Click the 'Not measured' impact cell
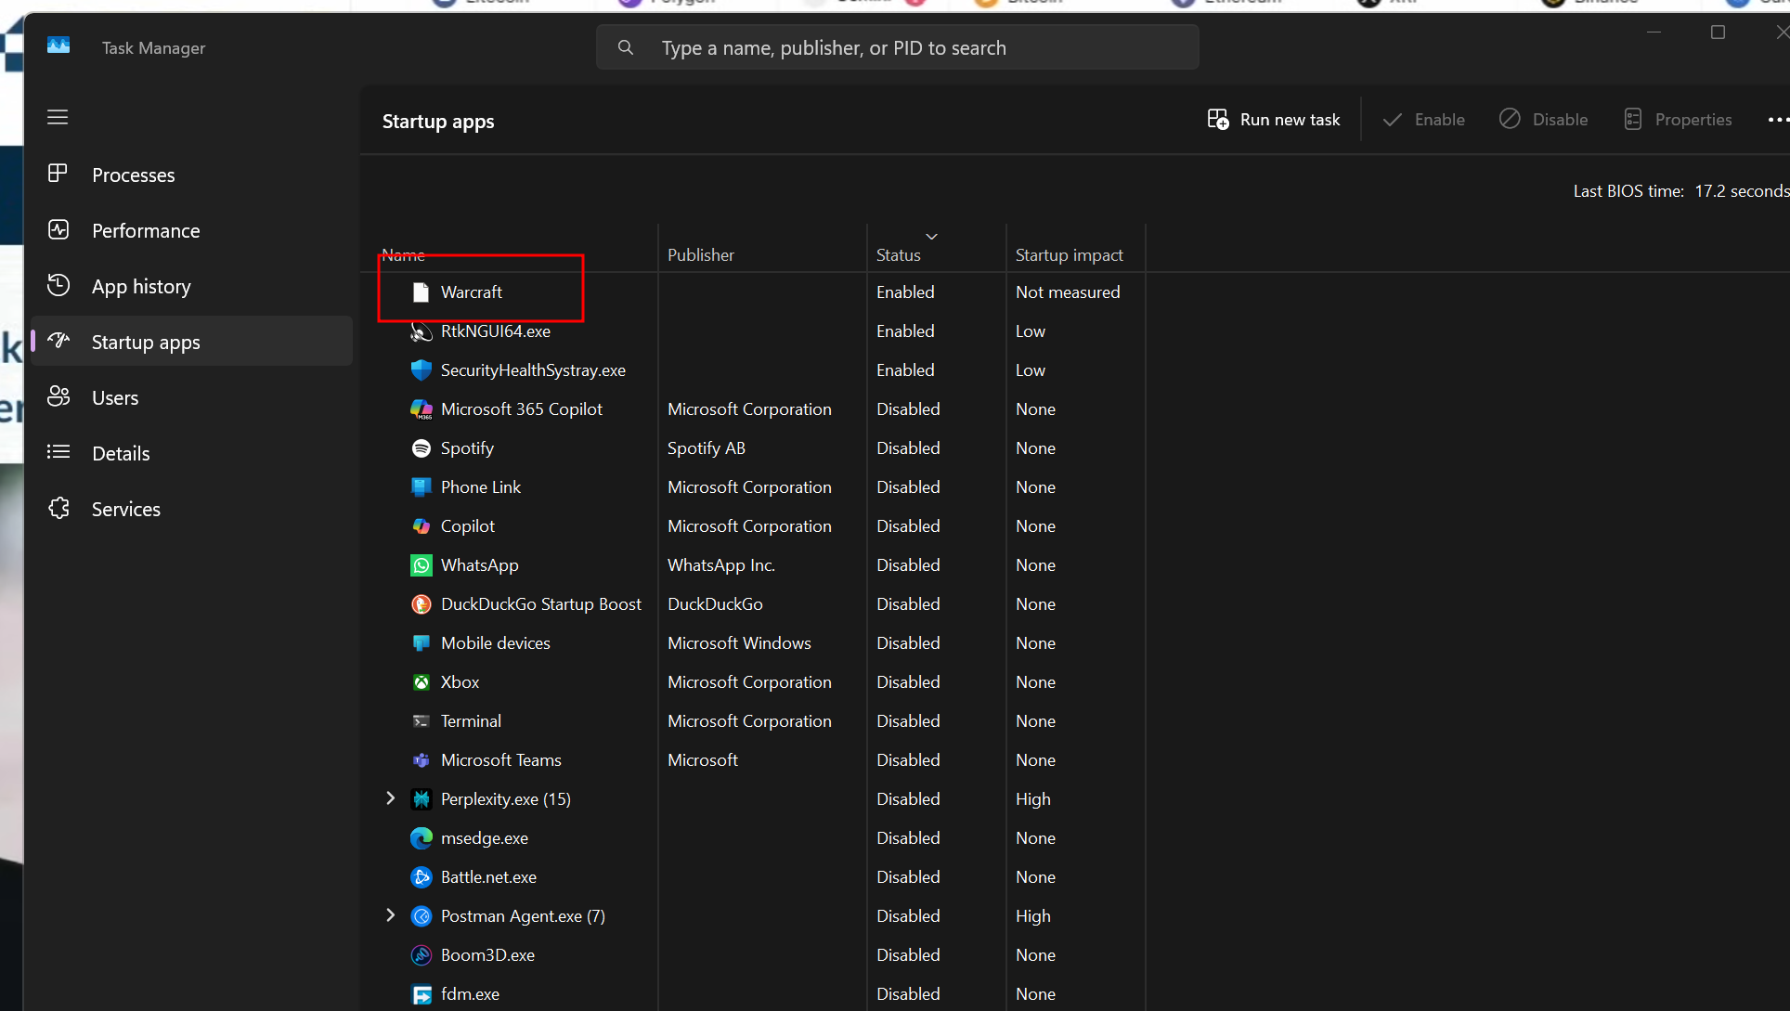 [1068, 292]
